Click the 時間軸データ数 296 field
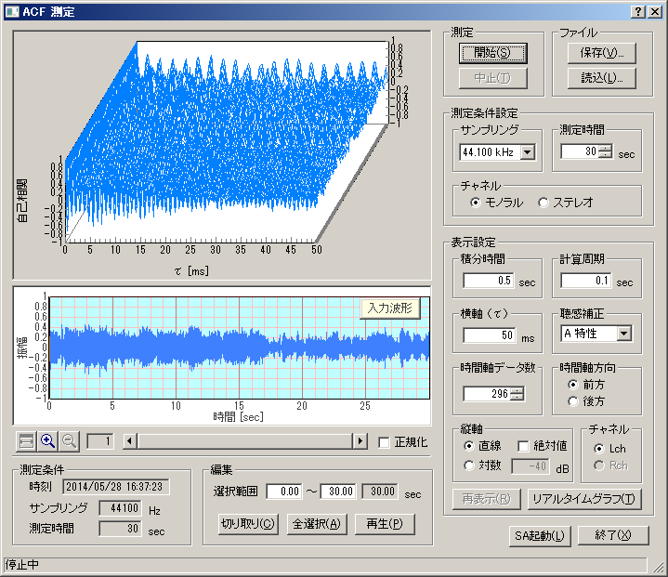The image size is (668, 577). 487,394
